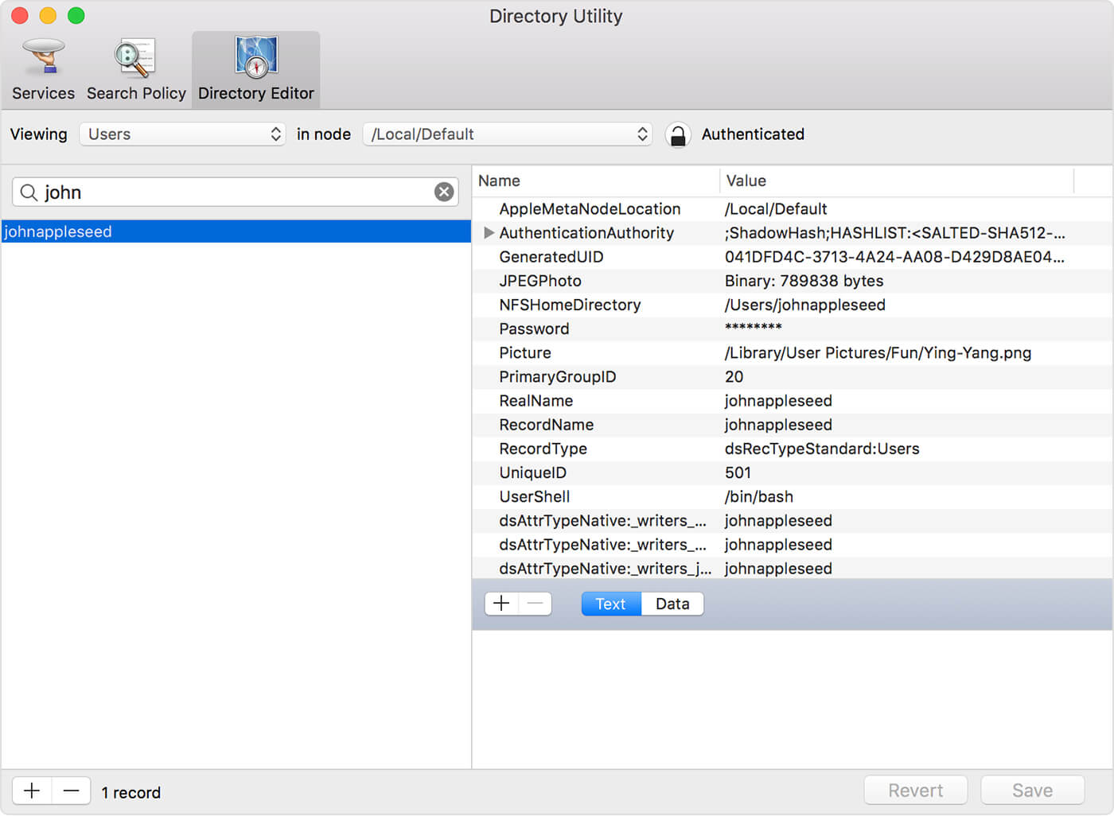Screen dimensions: 1114x816
Task: Click the Save button
Action: (x=1032, y=791)
